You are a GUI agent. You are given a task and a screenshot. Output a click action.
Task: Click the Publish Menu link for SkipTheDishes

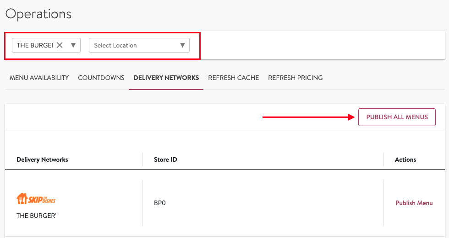[x=414, y=203]
